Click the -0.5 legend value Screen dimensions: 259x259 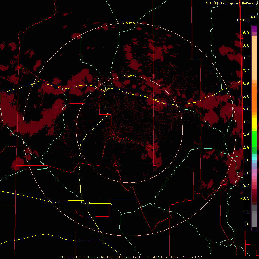click(x=245, y=198)
